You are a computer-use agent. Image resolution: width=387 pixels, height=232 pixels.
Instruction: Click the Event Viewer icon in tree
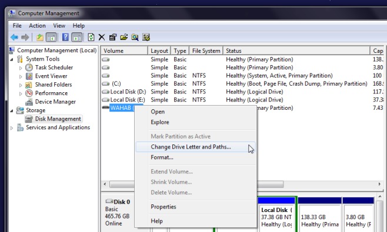tap(29, 76)
